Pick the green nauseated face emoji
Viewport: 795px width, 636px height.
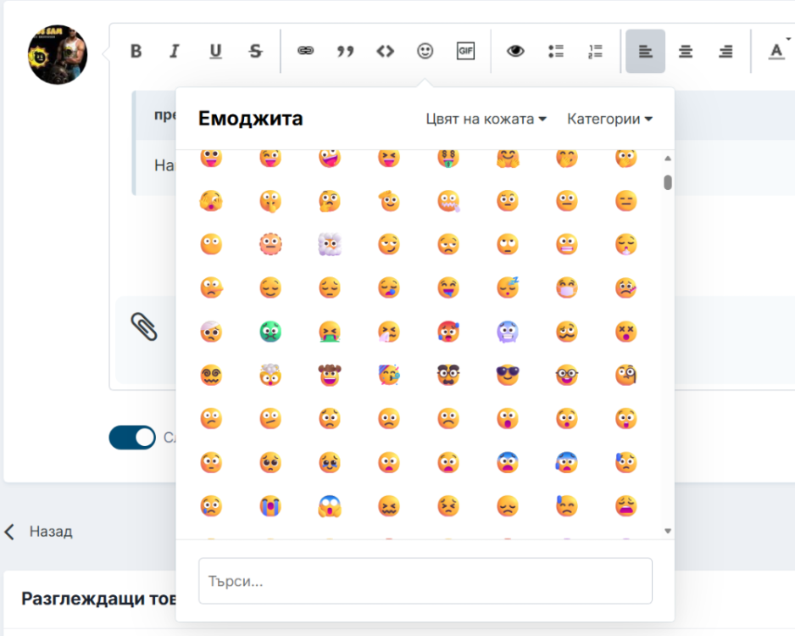pyautogui.click(x=270, y=332)
